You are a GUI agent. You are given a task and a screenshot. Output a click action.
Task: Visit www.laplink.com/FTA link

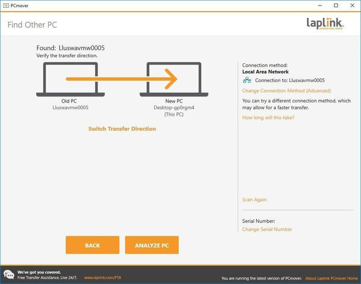[103, 278]
